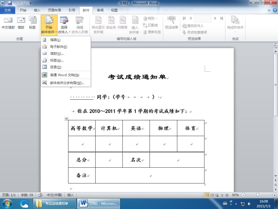Click the 中文信封 (Chinese envelope) icon
The image size is (278, 209).
tap(8, 23)
